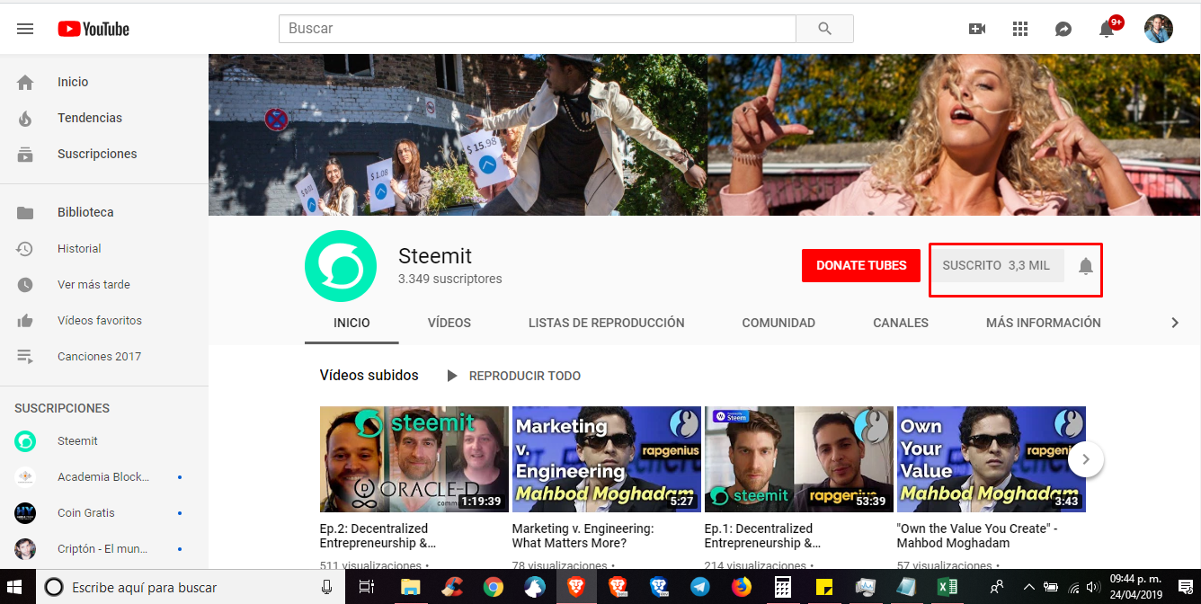Click the search magnifier button

[x=824, y=29]
